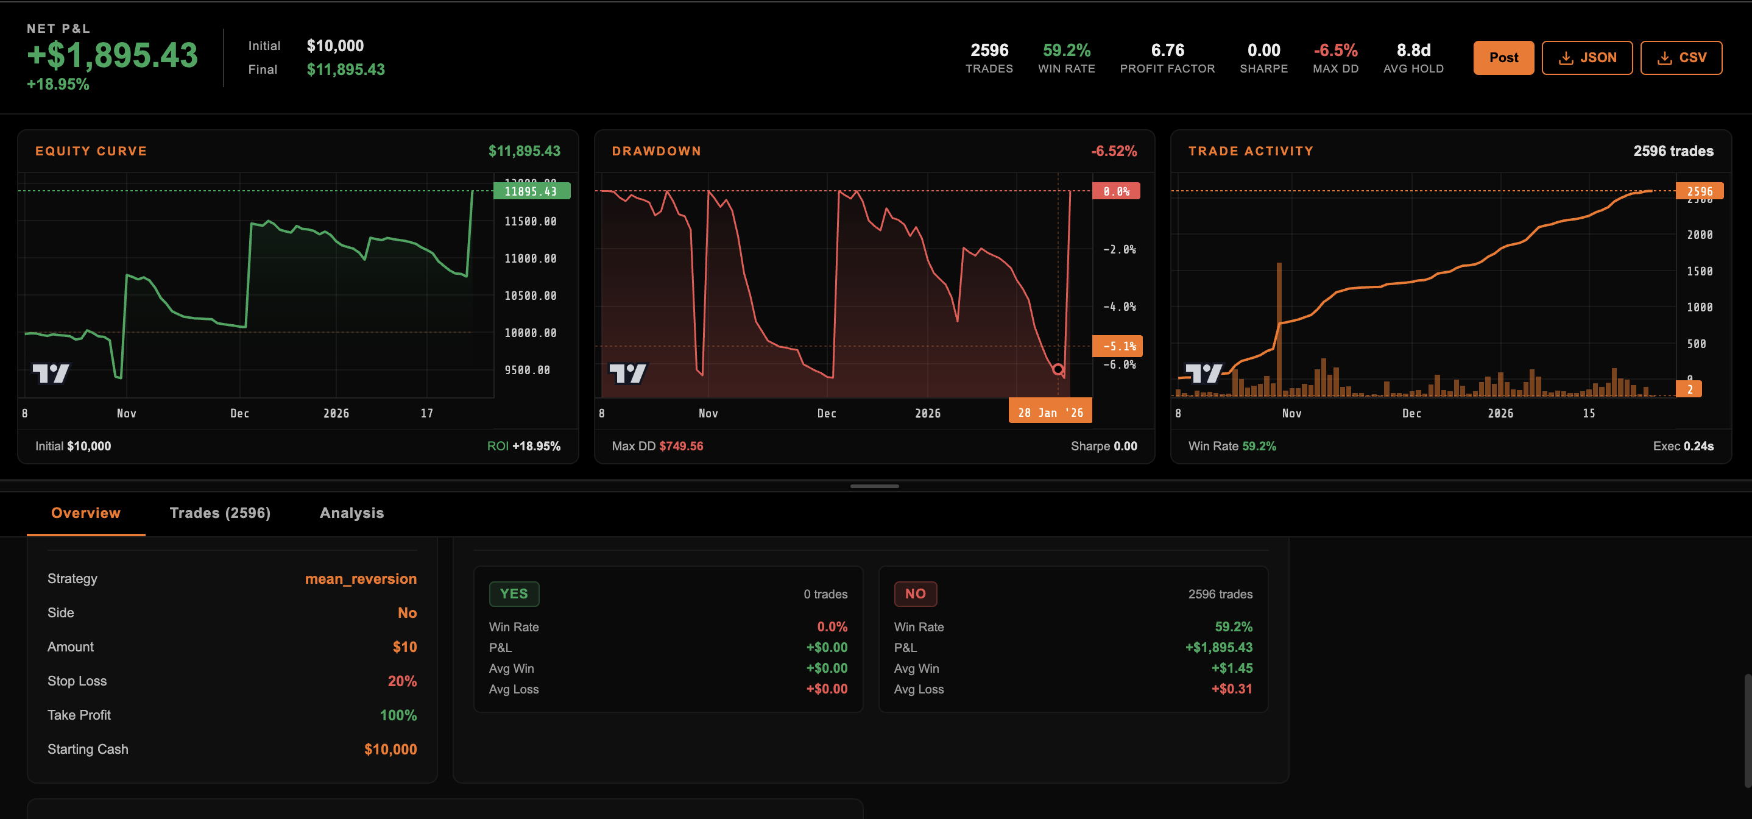Click download icon on JSON button
This screenshot has height=819, width=1752.
click(x=1566, y=58)
